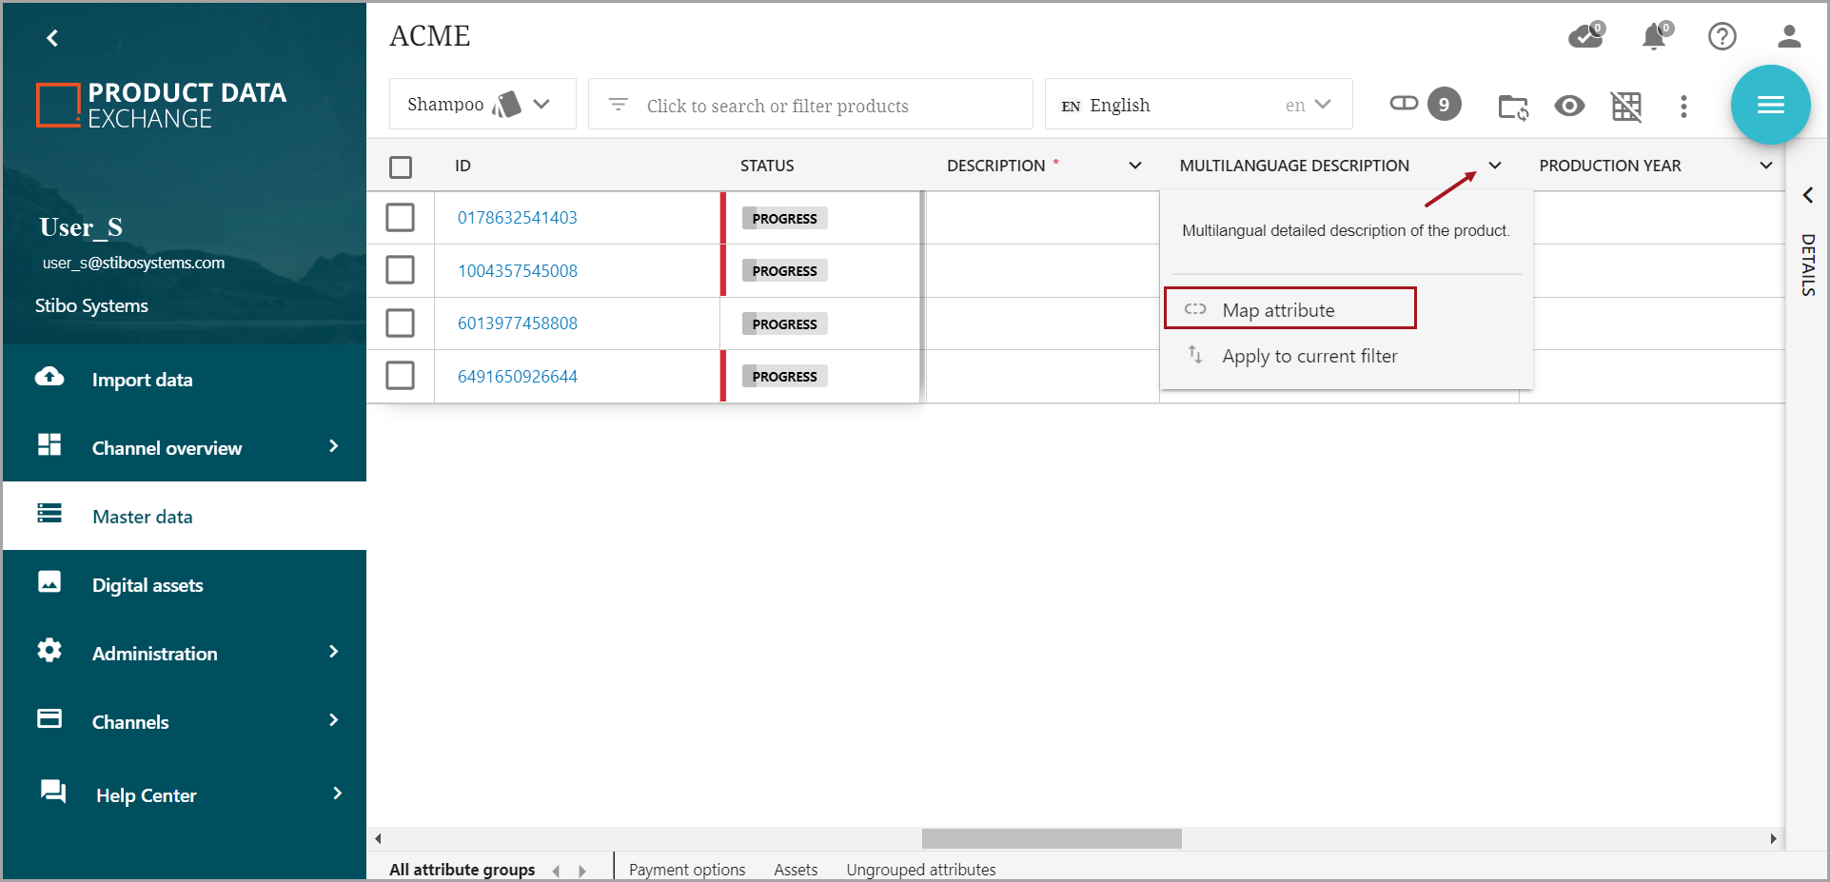This screenshot has height=882, width=1830.
Task: Tick the select-all checkbox in header
Action: pyautogui.click(x=401, y=167)
